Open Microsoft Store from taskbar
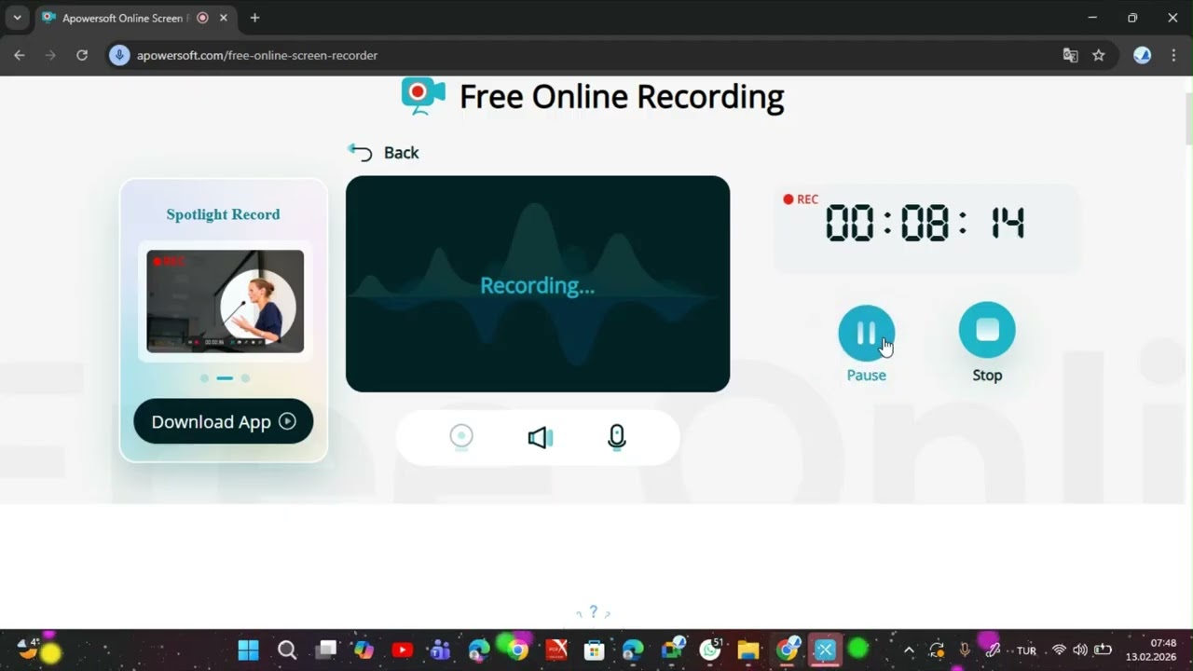The height and width of the screenshot is (671, 1193). [594, 650]
